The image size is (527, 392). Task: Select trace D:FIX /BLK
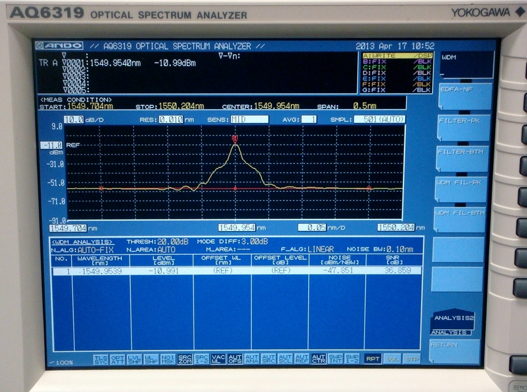tap(397, 73)
